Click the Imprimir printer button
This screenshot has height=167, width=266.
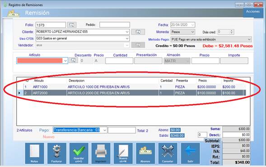(101, 153)
